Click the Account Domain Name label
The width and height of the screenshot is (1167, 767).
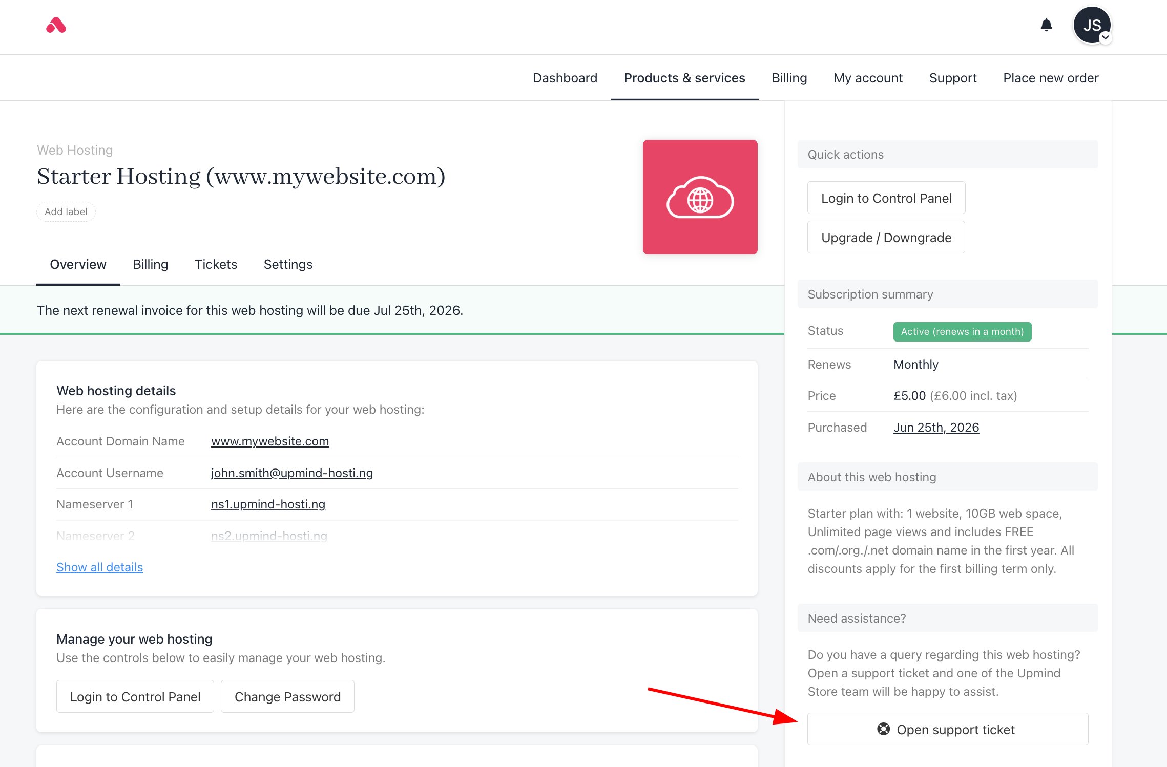tap(120, 441)
